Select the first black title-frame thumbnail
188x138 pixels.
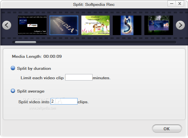(x=32, y=25)
